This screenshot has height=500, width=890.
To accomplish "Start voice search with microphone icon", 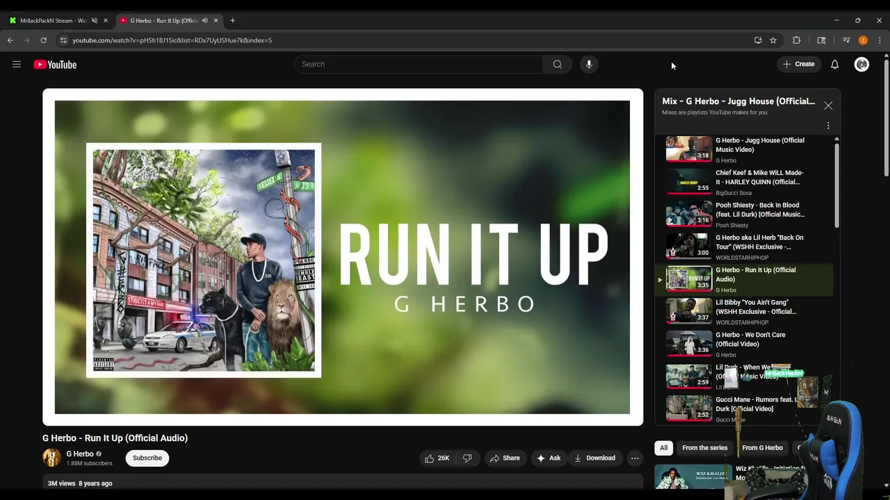I will coord(589,64).
